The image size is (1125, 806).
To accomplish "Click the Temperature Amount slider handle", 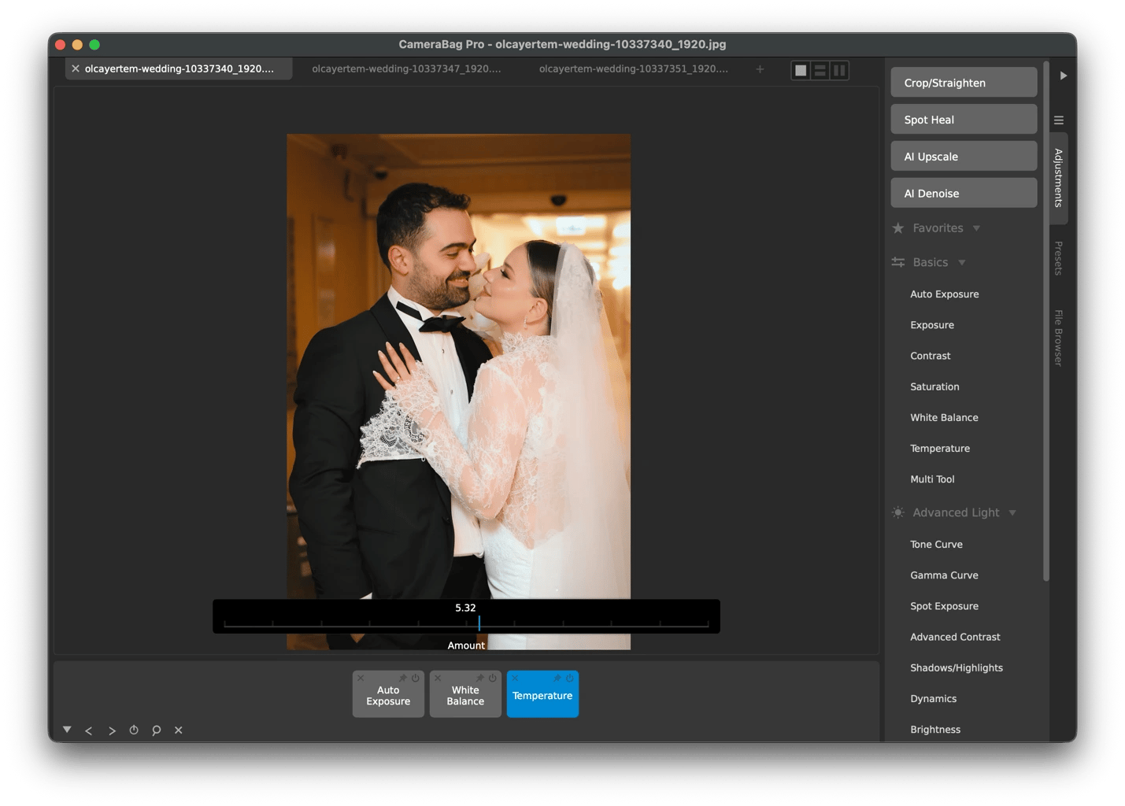I will coord(479,623).
